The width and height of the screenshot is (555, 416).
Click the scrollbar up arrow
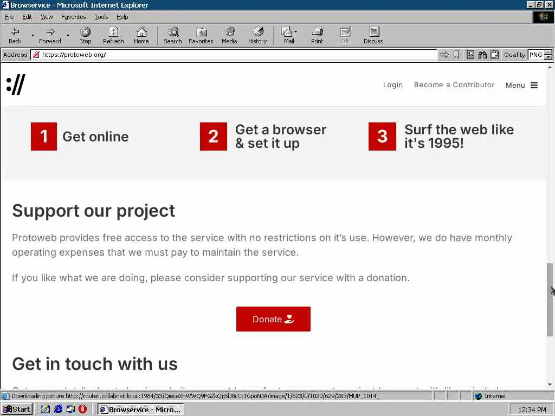[x=550, y=67]
